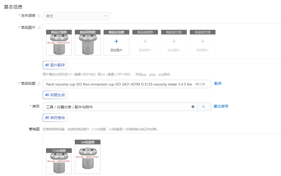
Task: Click the AI 标题生成 button
Action: click(x=55, y=95)
